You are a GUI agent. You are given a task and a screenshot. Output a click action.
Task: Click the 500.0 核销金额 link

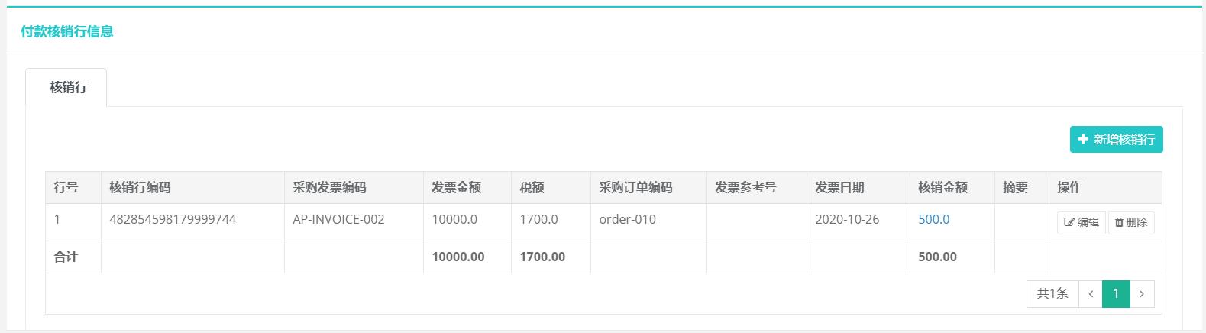(x=933, y=219)
